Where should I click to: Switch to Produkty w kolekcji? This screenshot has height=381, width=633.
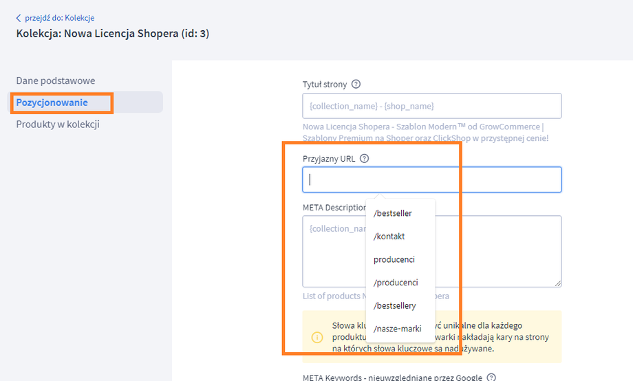pyautogui.click(x=58, y=124)
